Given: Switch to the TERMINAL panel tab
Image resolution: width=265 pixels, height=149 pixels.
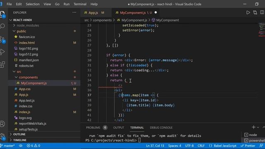Looking at the screenshot, I should point(137,127).
